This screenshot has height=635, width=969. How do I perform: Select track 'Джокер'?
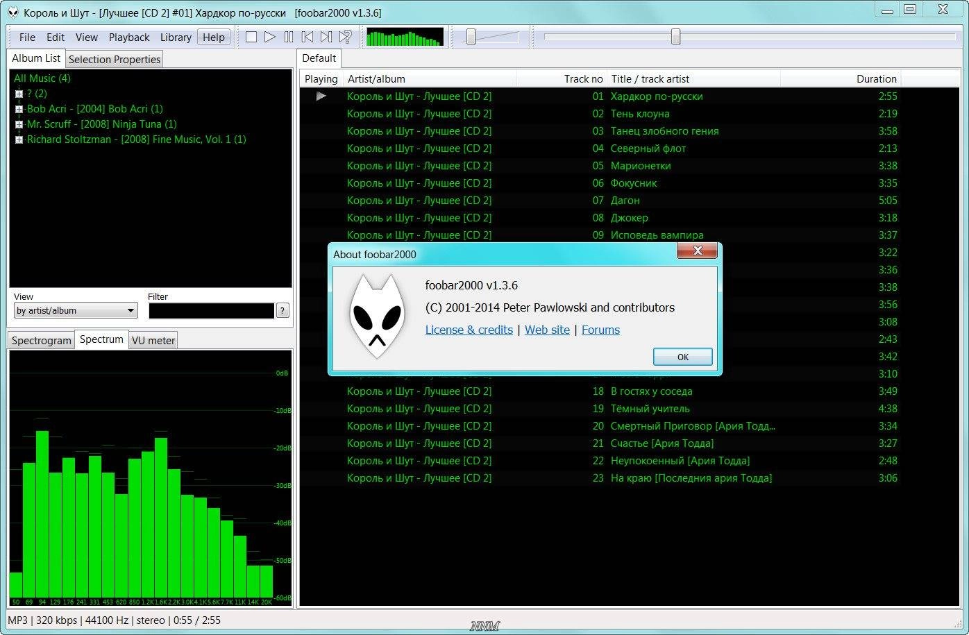629,218
